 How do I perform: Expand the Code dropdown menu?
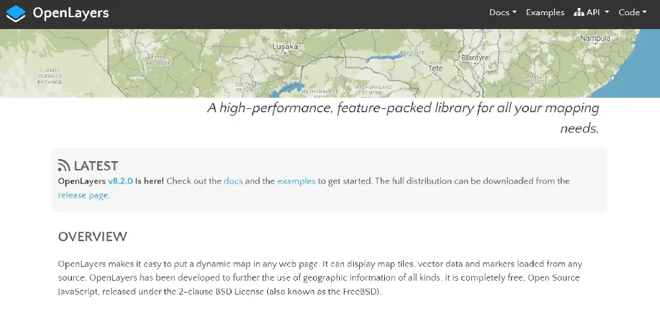tap(632, 13)
